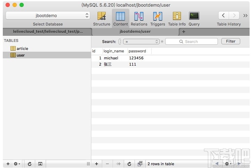Screen dimensions: 251x168
Task: Open the Relations view
Action: (139, 19)
